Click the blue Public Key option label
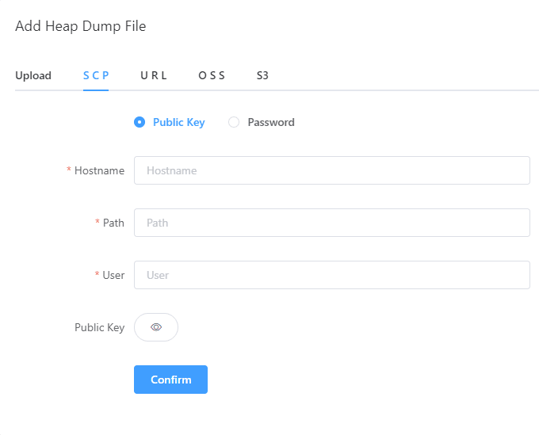Viewport: 539px width, 435px height. (x=179, y=122)
